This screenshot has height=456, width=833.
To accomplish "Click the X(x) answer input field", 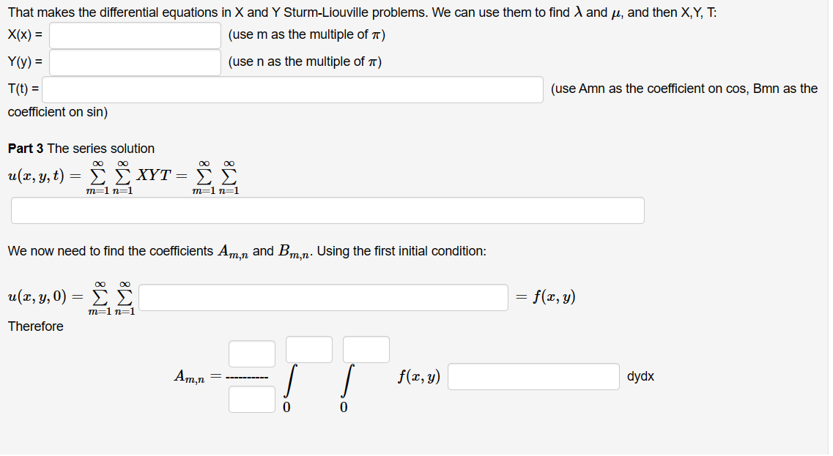I will [x=135, y=35].
